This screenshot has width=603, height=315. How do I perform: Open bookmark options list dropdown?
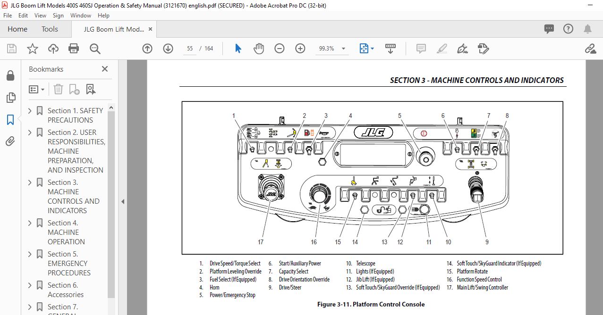tap(37, 89)
